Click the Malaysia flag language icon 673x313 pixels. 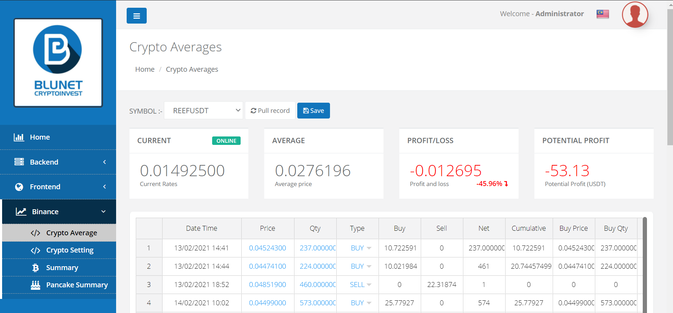(603, 14)
